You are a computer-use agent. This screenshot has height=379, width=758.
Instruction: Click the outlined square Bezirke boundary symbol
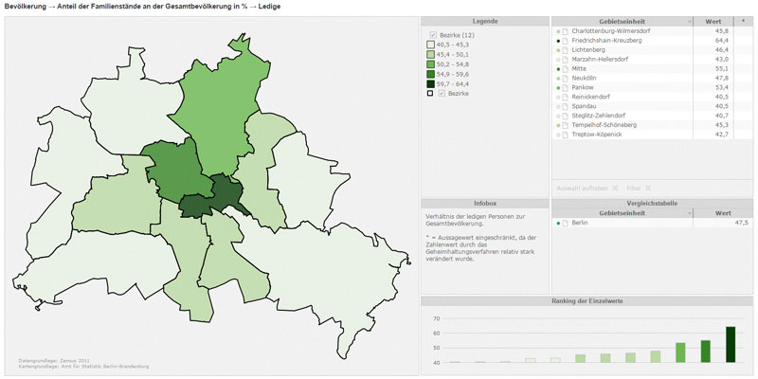430,94
